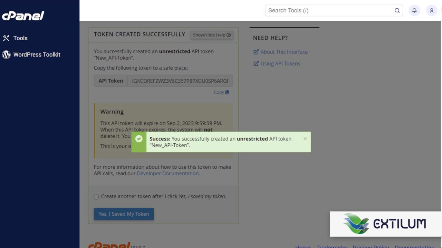This screenshot has height=248, width=442.
Task: Select the WordPress Toolkit icon in sidebar
Action: pyautogui.click(x=6, y=54)
